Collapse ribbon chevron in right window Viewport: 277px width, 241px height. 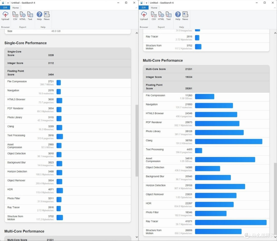click(275, 8)
